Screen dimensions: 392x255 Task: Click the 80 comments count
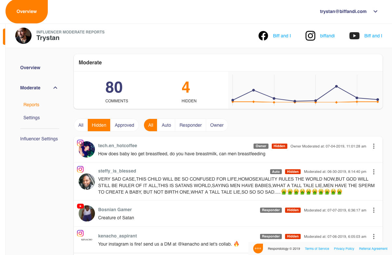(x=114, y=87)
